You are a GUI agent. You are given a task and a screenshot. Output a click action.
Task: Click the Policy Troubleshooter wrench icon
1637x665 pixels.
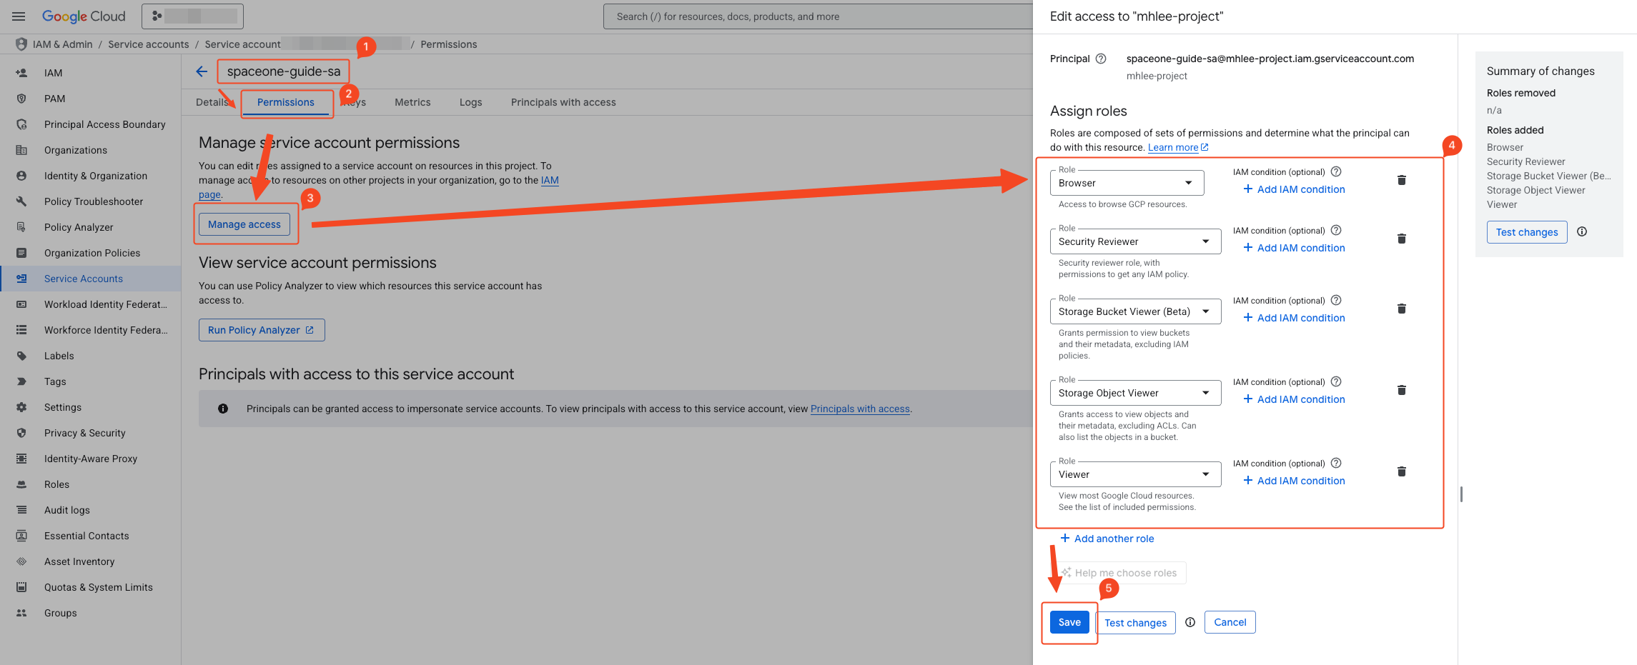(x=21, y=201)
